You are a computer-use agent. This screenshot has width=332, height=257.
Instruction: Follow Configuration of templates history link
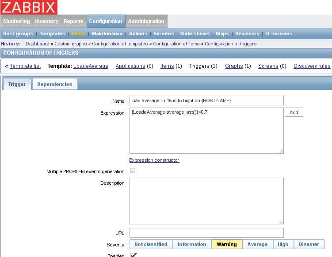[x=120, y=44]
